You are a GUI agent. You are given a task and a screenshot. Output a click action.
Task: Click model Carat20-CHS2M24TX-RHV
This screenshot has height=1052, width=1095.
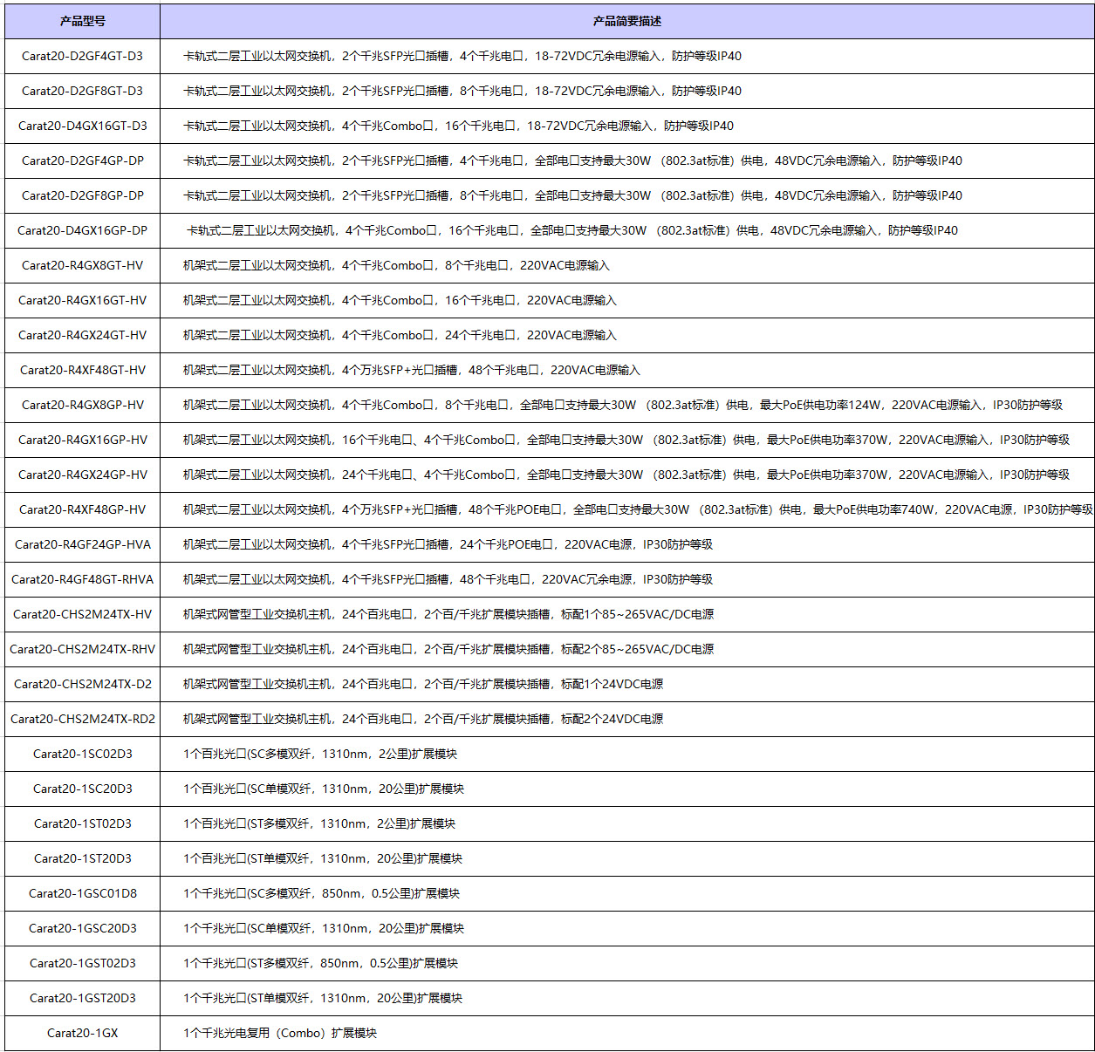pyautogui.click(x=83, y=649)
